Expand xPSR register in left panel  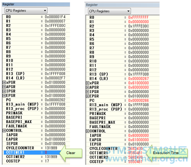(4, 82)
